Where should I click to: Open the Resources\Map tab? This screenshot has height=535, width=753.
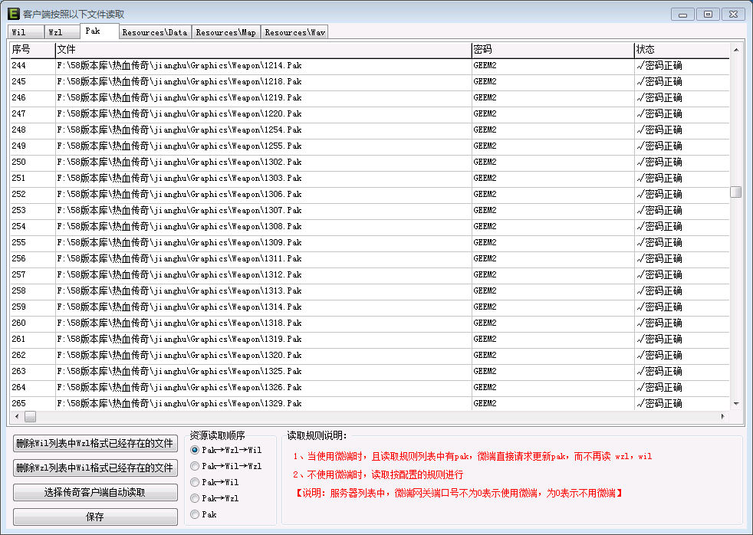(x=226, y=32)
